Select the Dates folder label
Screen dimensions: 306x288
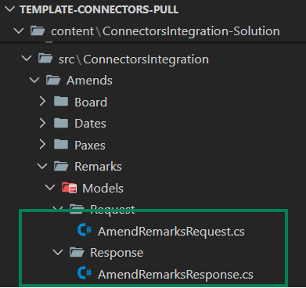pos(90,124)
